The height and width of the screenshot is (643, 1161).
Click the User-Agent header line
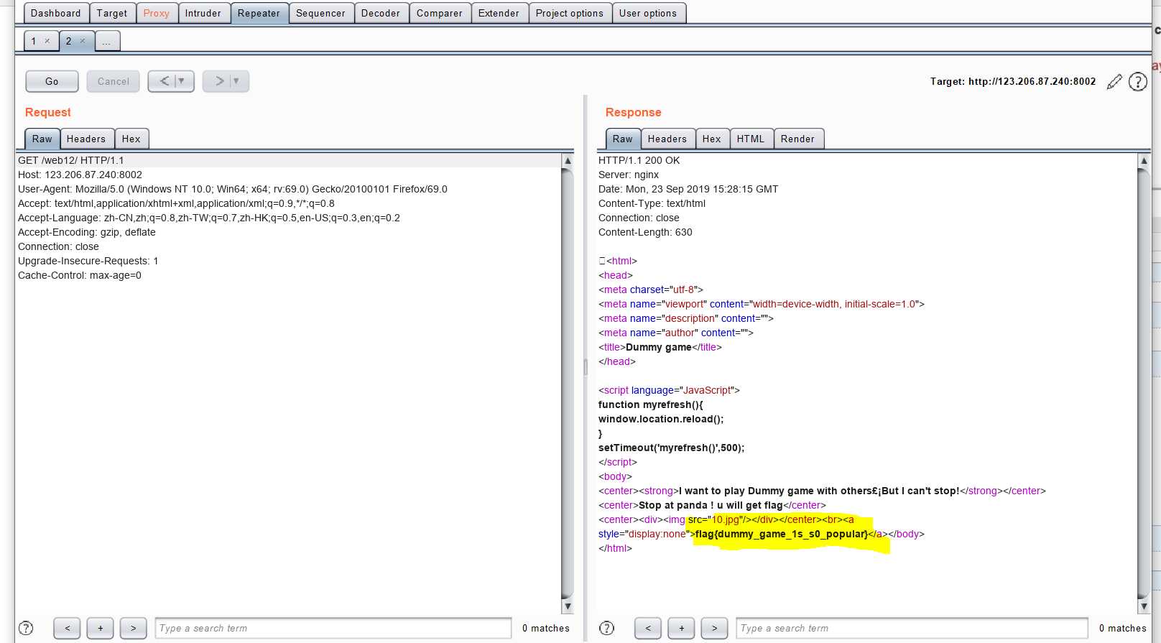click(233, 189)
